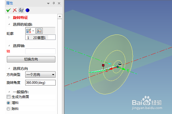Click the panel scrollbar up arrow

[x=60, y=17]
